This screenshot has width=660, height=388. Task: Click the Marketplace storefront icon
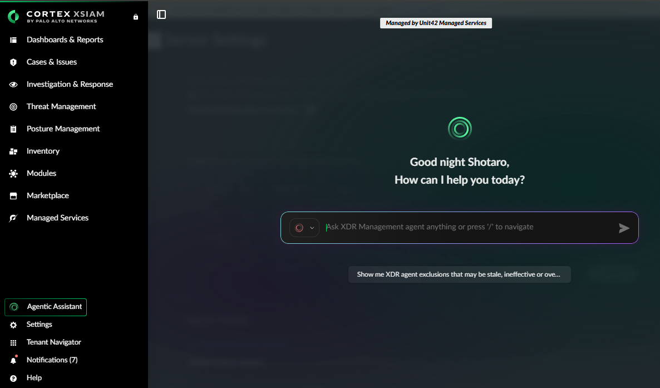point(13,196)
